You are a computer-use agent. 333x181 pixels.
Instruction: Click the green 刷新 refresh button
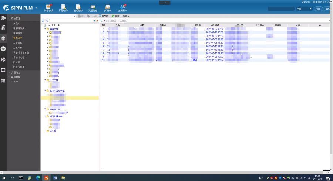116,16
